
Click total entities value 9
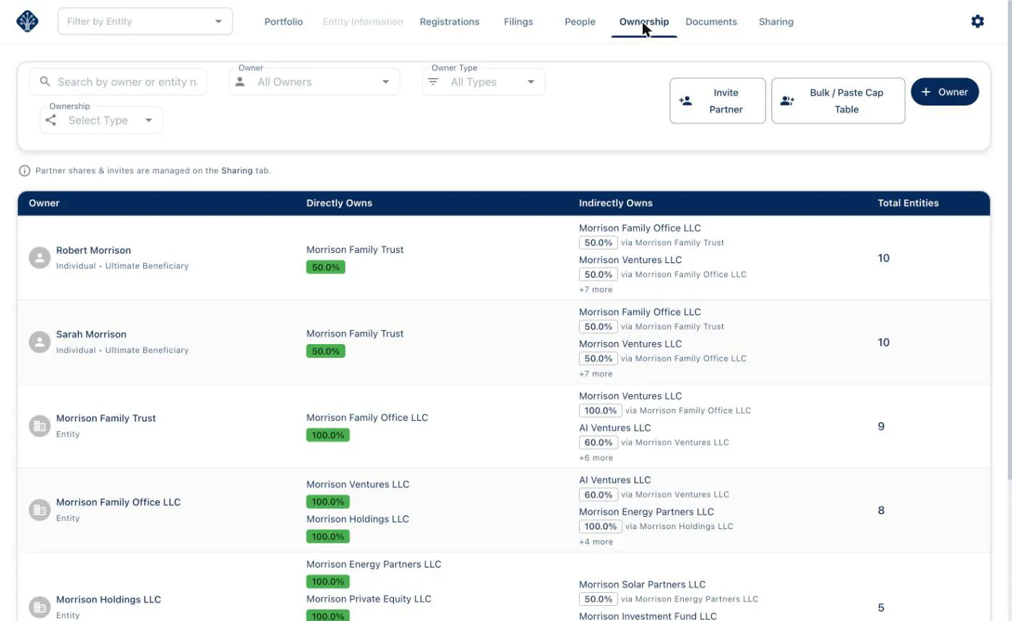(881, 427)
